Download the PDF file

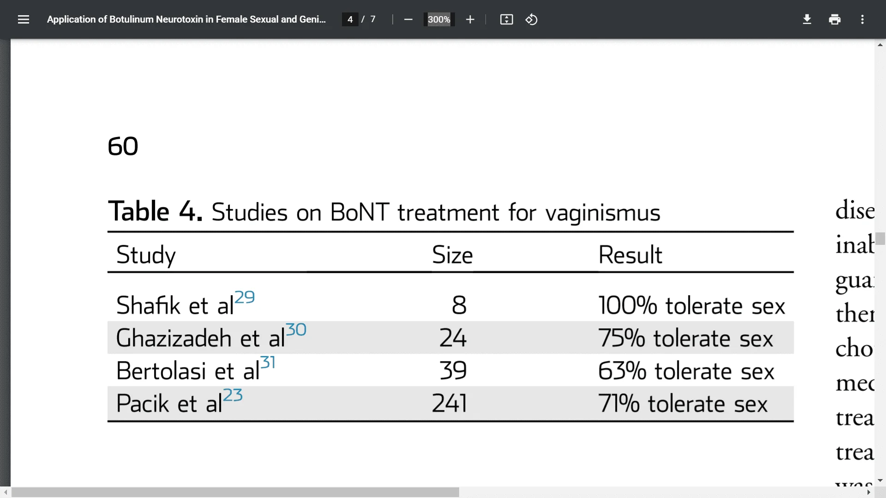tap(807, 19)
